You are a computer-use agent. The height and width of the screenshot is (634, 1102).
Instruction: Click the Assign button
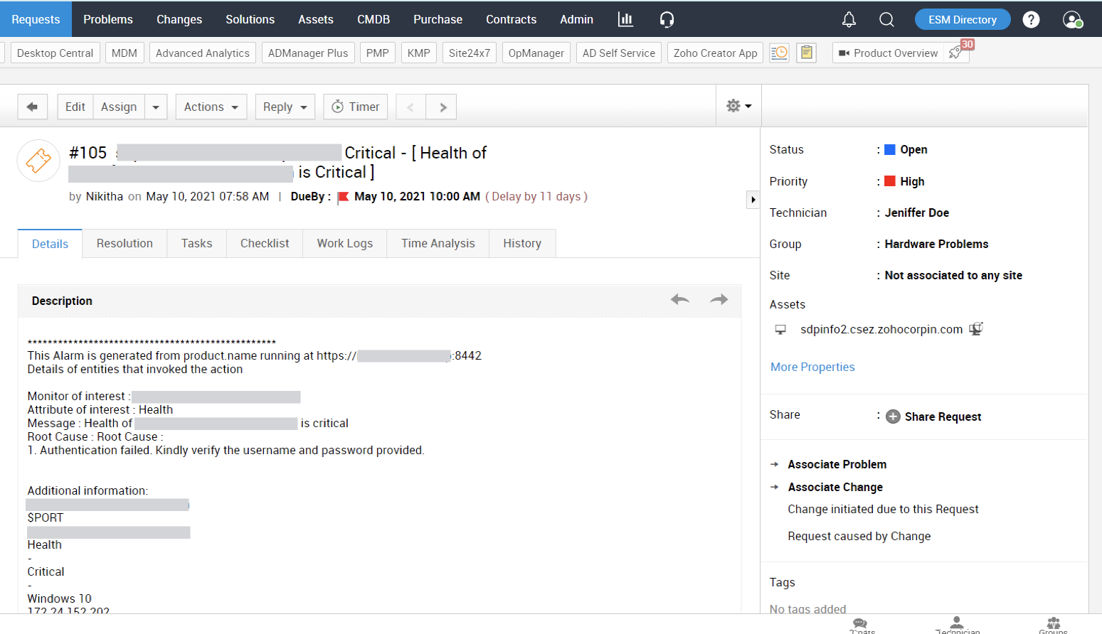pos(119,107)
